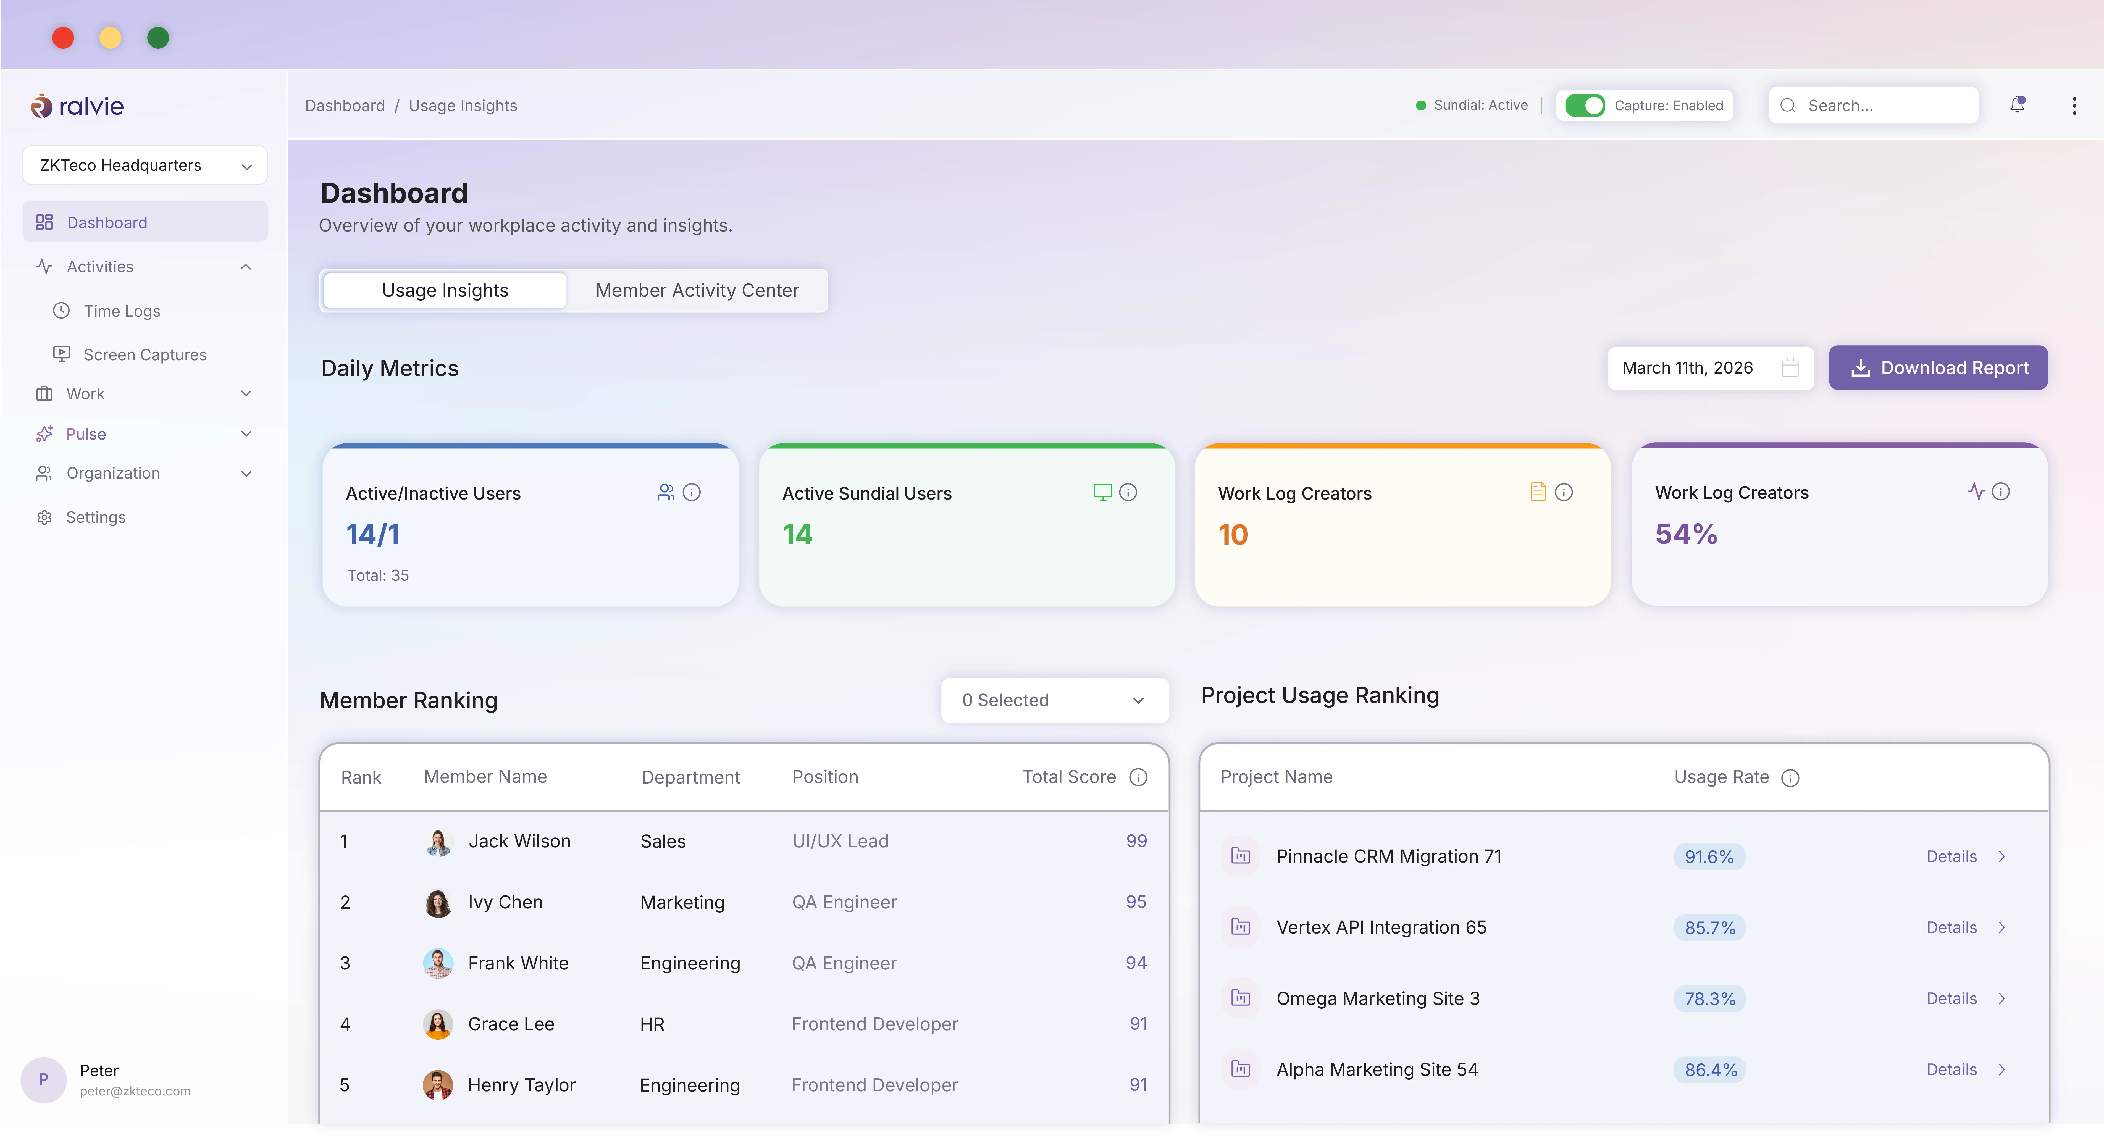2104x1146 pixels.
Task: Click Ivy Chen's avatar
Action: (x=438, y=903)
